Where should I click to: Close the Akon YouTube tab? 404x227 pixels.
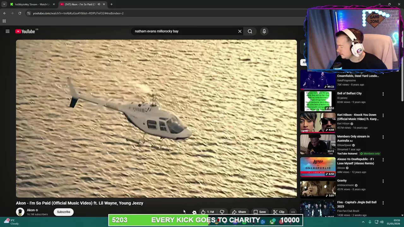pos(104,4)
